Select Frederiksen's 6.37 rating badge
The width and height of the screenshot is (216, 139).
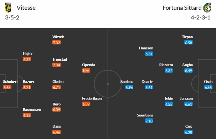click(86, 104)
